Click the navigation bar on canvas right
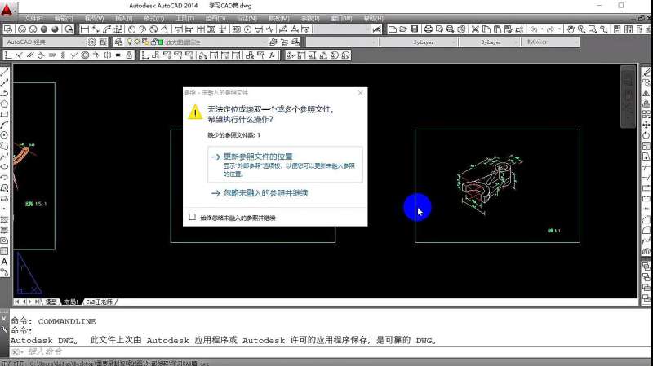Image resolution: width=653 pixels, height=366 pixels. coord(628,97)
